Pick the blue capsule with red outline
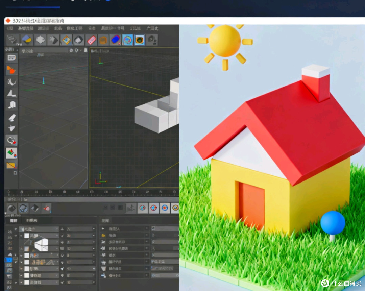365x291 pixels. coord(116,40)
